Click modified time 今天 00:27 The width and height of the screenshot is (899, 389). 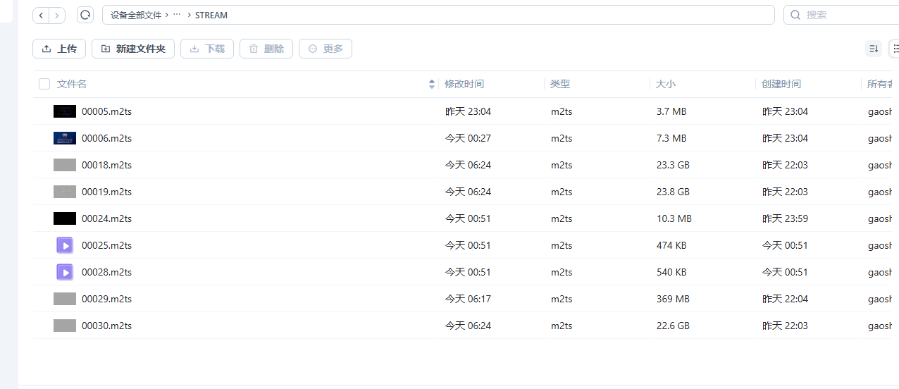pyautogui.click(x=468, y=138)
